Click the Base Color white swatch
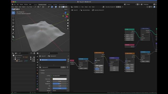Image resolution: width=168 pixels, height=94 pixels. coord(60,79)
